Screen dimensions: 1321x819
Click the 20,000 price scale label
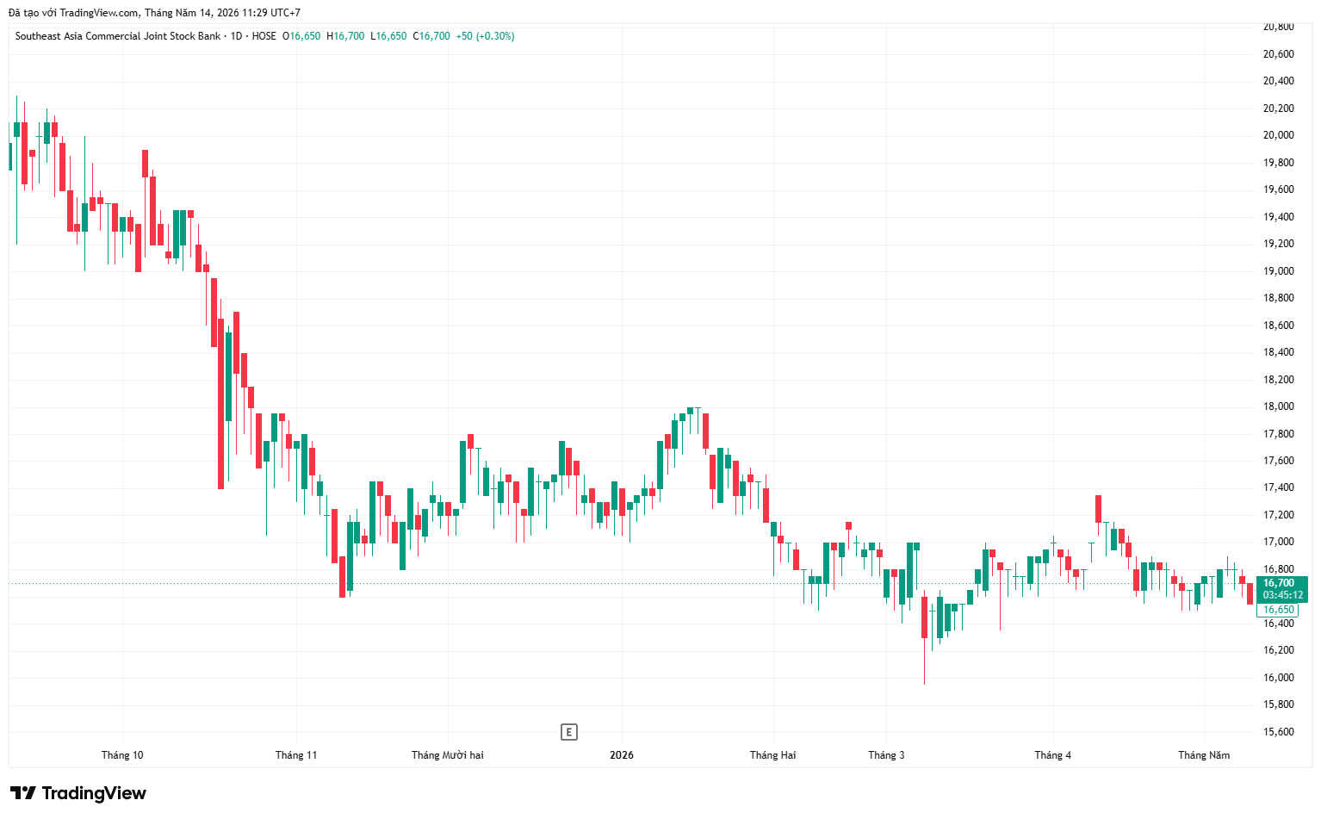[x=1278, y=135]
